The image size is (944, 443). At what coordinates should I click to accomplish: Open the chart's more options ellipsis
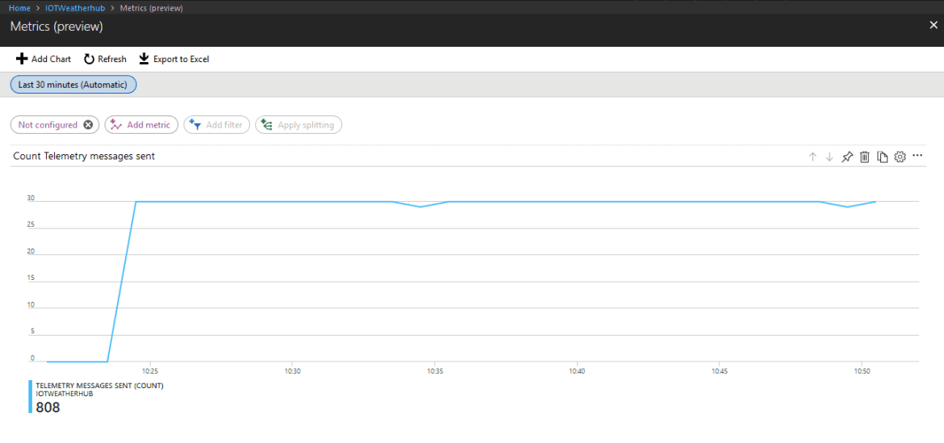tap(917, 155)
